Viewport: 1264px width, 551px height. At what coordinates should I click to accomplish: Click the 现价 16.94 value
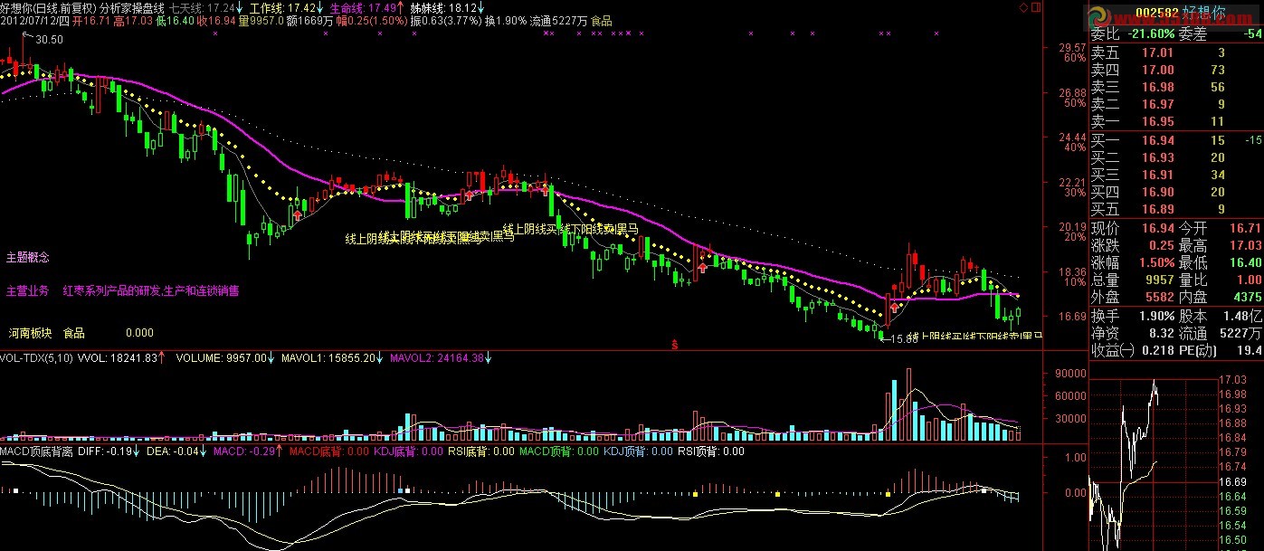point(1158,228)
